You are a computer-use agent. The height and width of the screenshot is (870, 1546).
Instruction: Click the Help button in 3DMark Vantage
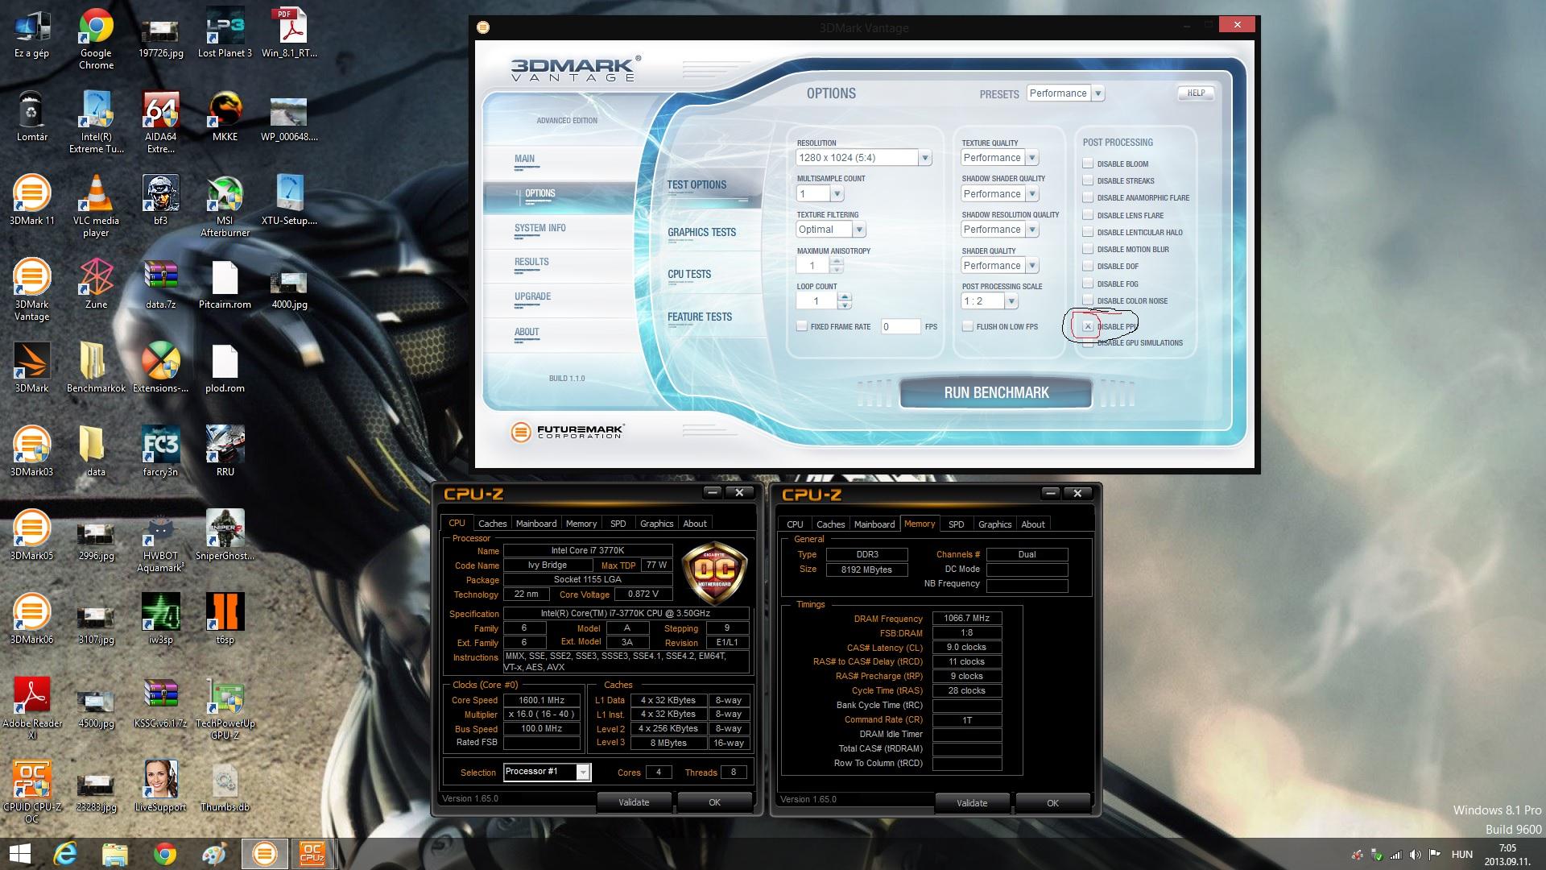(1196, 93)
